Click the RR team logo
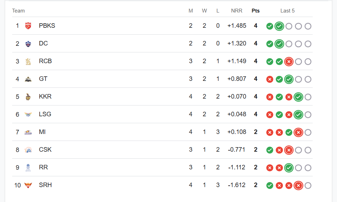This screenshot has width=337, height=202. (28, 167)
